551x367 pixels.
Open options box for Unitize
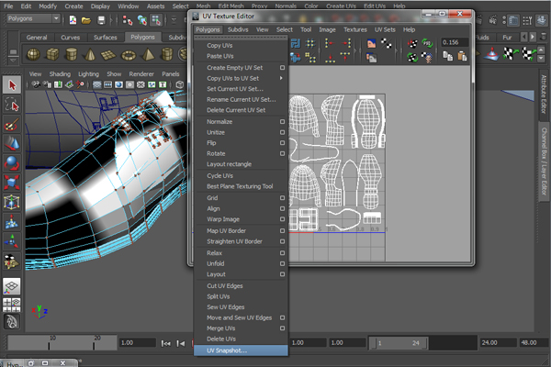click(x=282, y=132)
